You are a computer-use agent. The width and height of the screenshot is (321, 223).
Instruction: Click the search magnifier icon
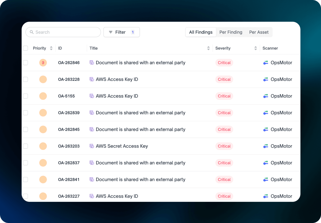point(32,32)
